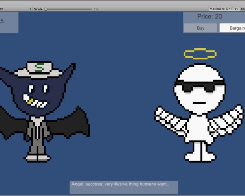Click the 1x scale value
Viewport: 245px width, 196px height.
[96, 9]
